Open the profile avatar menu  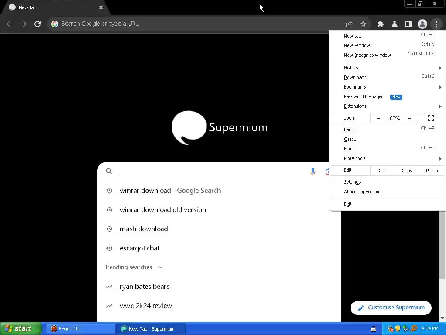coord(422,24)
